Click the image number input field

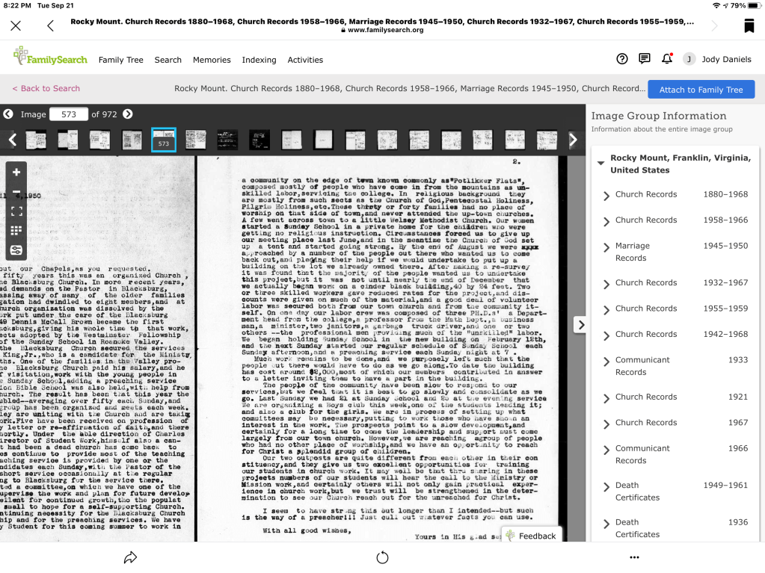69,114
